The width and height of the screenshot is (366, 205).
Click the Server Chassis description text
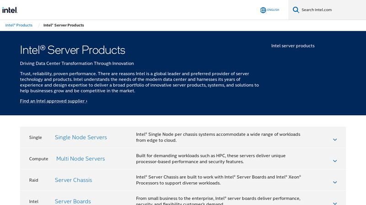(x=219, y=180)
